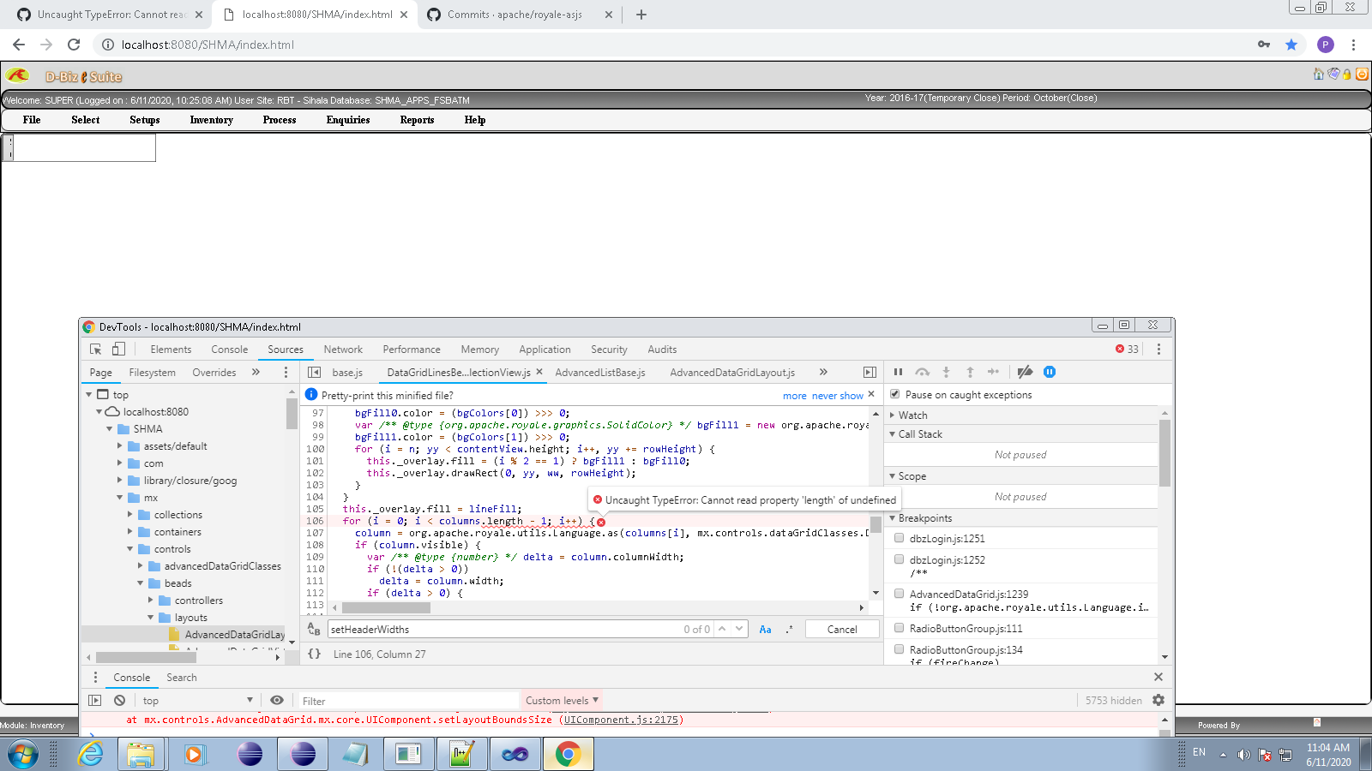Select the inspect element cursor tool
Image resolution: width=1372 pixels, height=771 pixels.
click(x=95, y=349)
